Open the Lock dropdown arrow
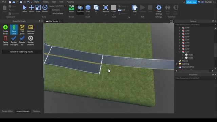 tap(129, 10)
